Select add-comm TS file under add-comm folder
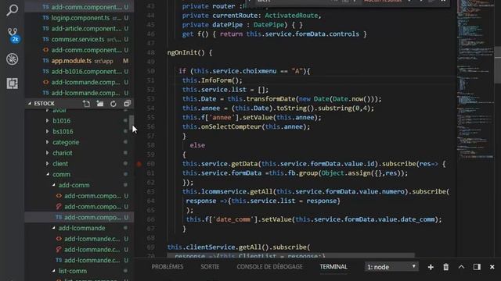 click(x=79, y=217)
